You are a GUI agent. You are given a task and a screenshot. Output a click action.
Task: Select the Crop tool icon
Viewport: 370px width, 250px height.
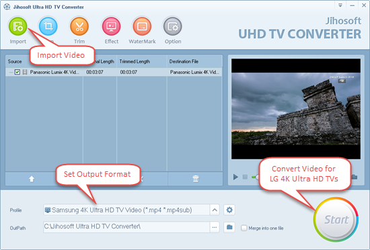coord(48,26)
